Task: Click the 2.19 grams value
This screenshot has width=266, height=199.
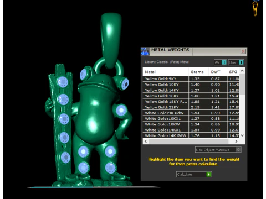Action: pyautogui.click(x=195, y=107)
